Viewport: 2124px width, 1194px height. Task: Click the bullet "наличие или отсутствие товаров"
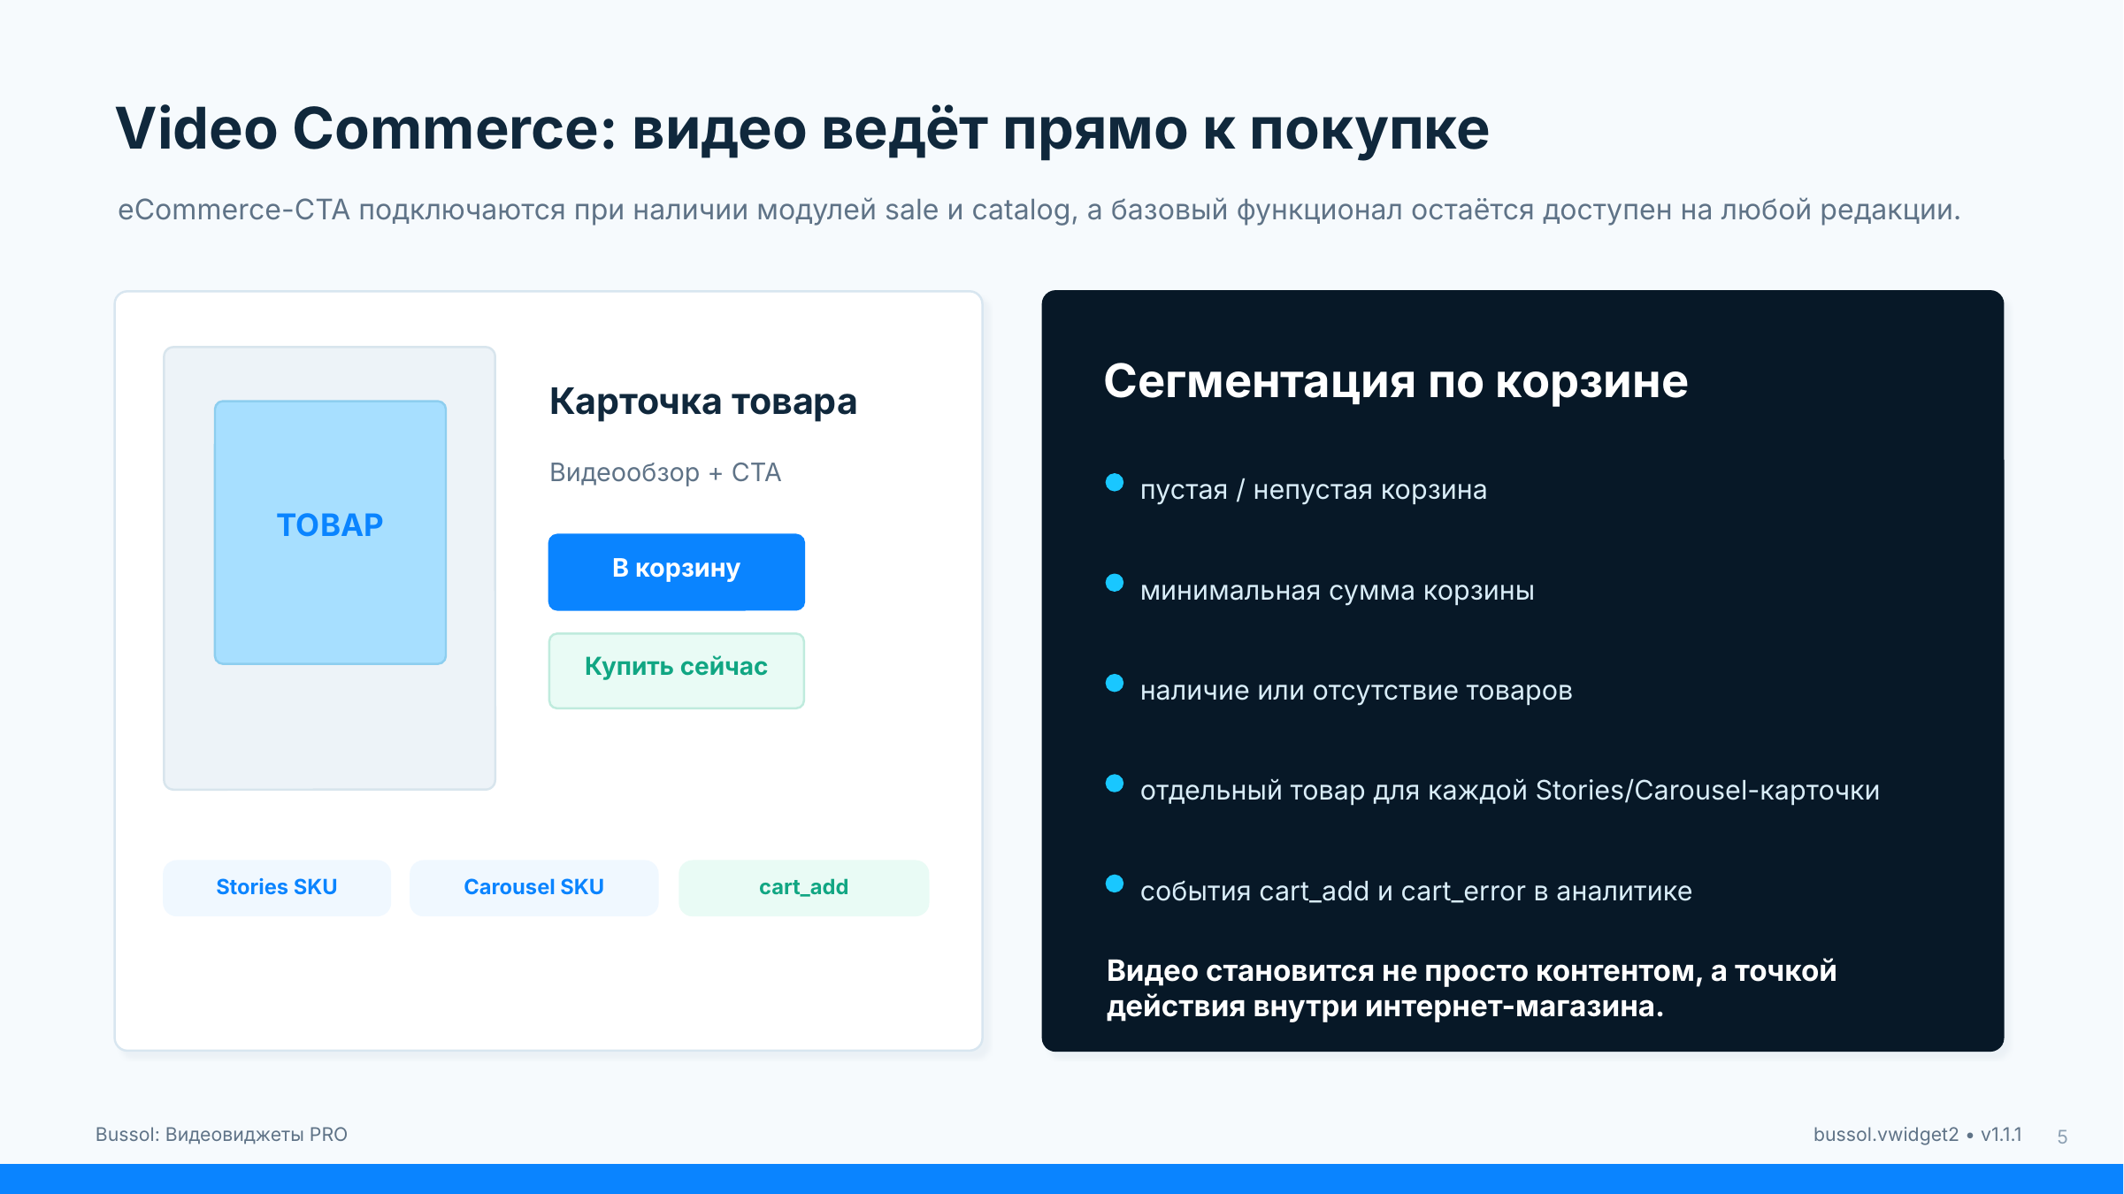point(1355,690)
